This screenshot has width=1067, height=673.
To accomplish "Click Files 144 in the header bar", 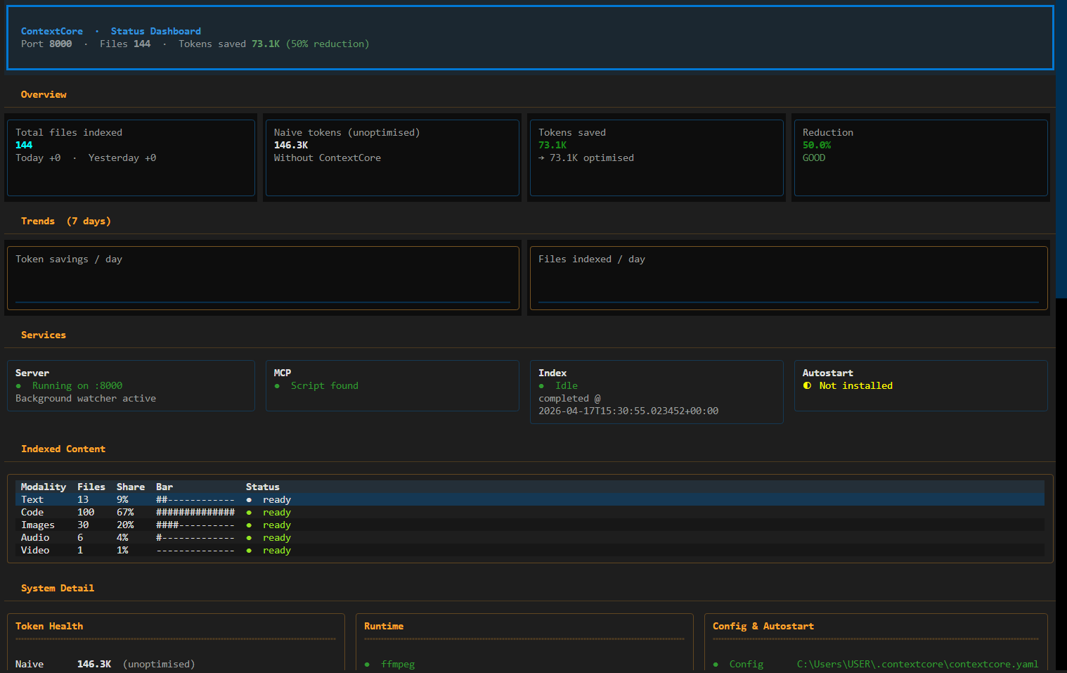I will click(125, 44).
